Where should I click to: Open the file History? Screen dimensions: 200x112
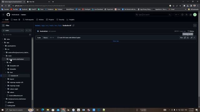coord(191,31)
